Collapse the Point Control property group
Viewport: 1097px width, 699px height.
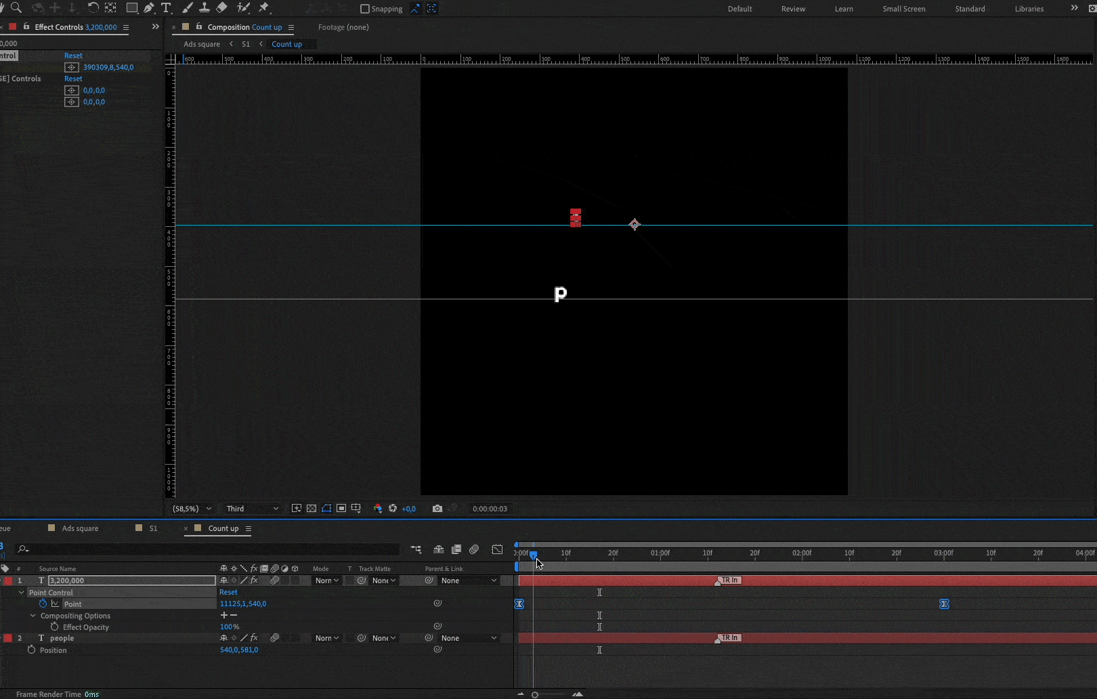[22, 593]
